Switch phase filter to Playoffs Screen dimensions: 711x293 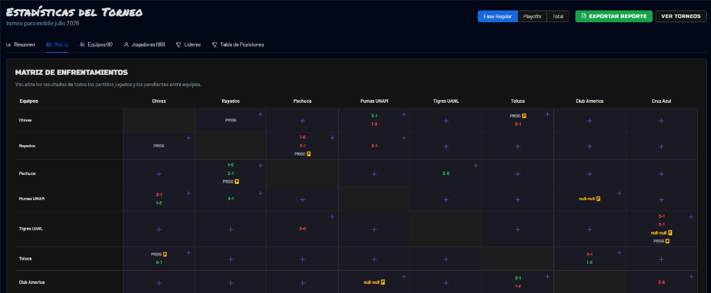click(532, 17)
